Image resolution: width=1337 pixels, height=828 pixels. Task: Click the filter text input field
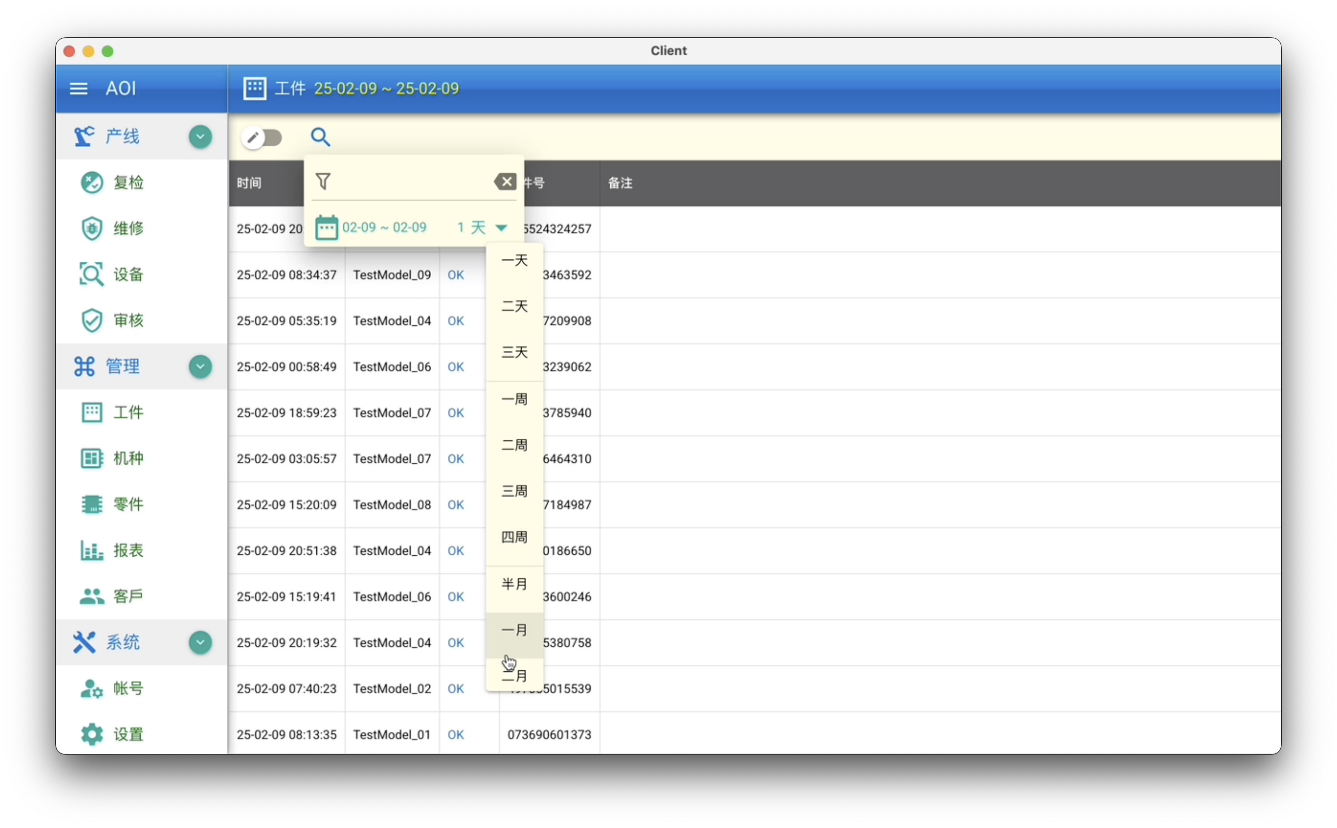[x=410, y=181]
